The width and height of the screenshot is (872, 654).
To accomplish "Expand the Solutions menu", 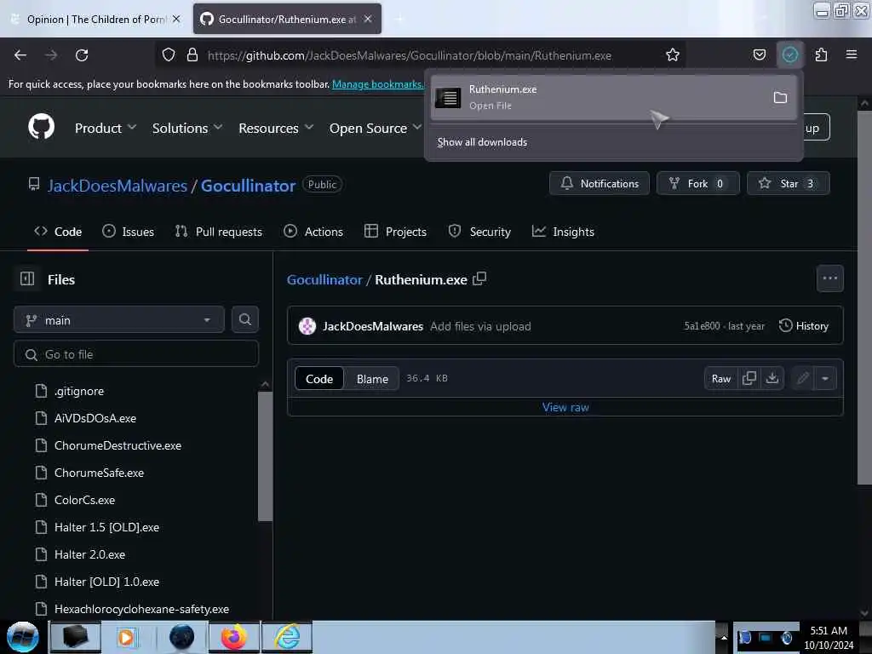I will coord(187,128).
